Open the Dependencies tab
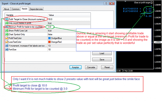 point(36,9)
